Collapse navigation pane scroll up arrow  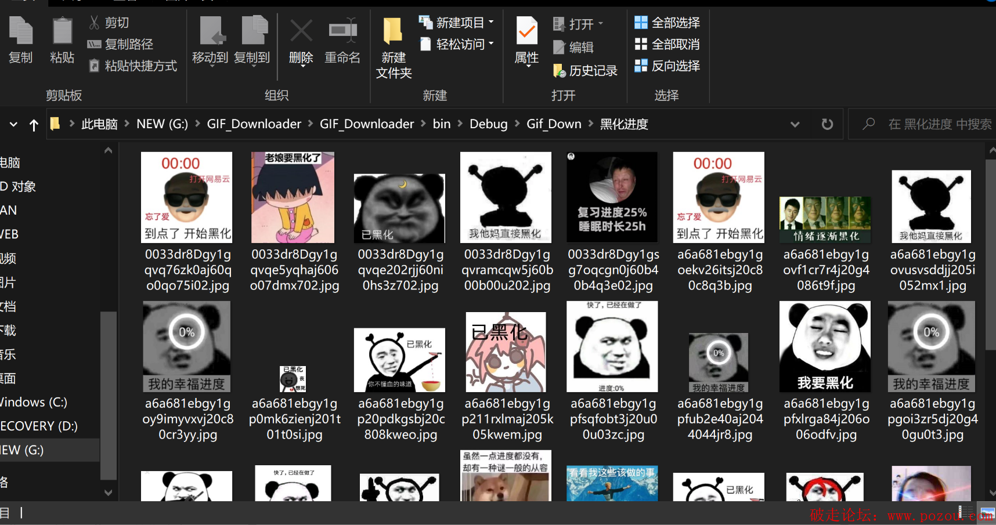coord(108,150)
